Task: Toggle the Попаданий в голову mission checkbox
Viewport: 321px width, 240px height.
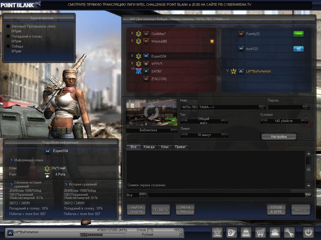Action: pos(8,36)
